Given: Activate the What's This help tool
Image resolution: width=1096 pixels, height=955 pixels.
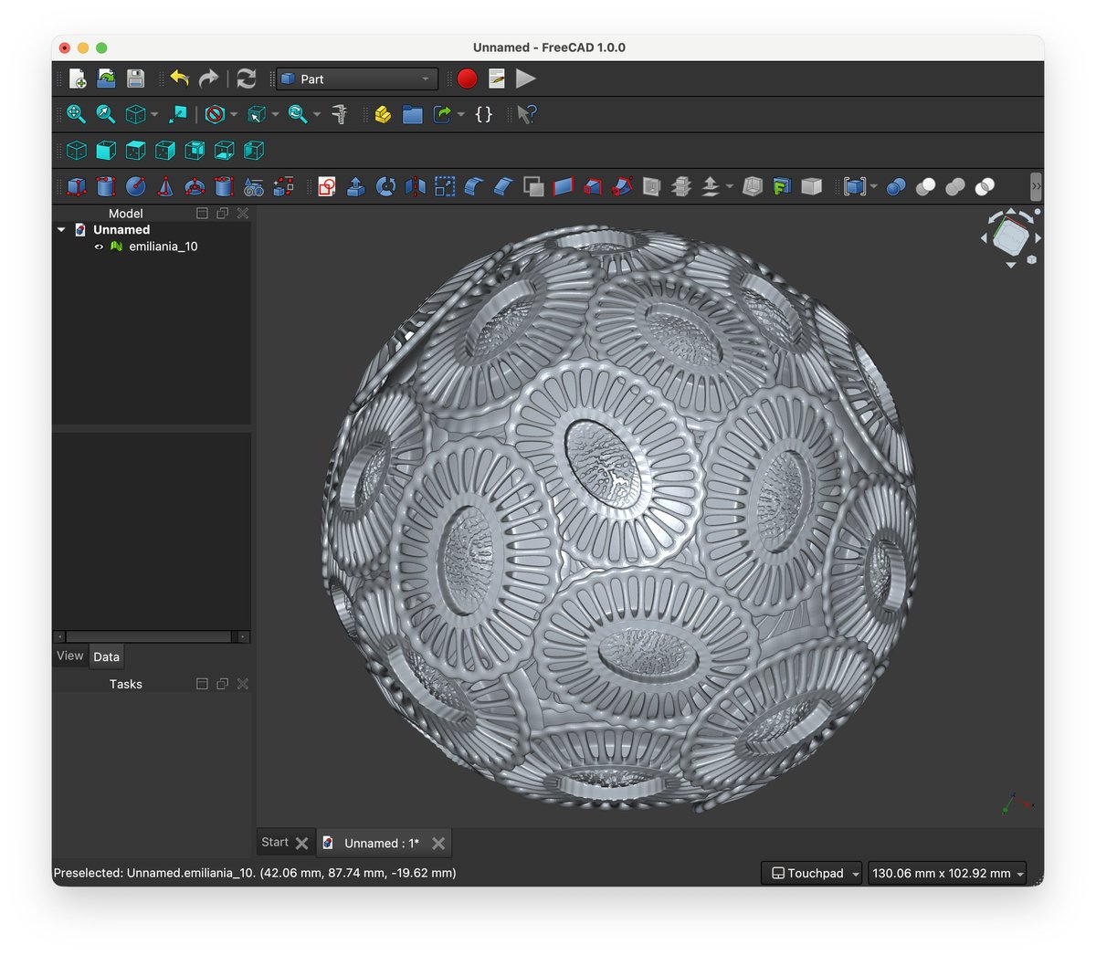Looking at the screenshot, I should click(527, 114).
